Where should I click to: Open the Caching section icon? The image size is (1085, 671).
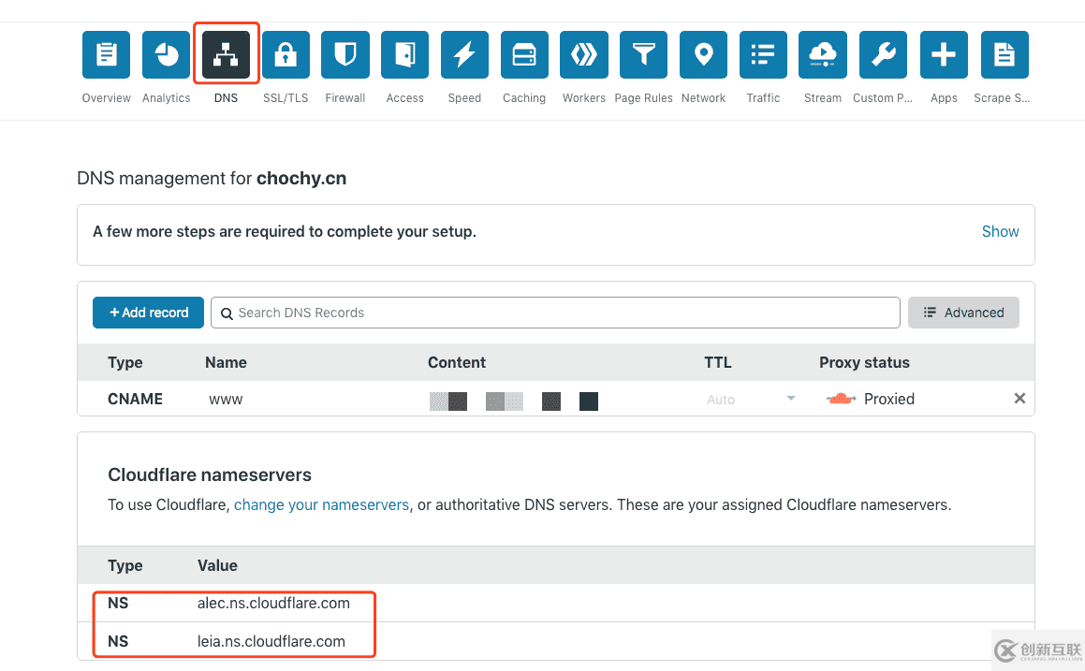[x=524, y=55]
